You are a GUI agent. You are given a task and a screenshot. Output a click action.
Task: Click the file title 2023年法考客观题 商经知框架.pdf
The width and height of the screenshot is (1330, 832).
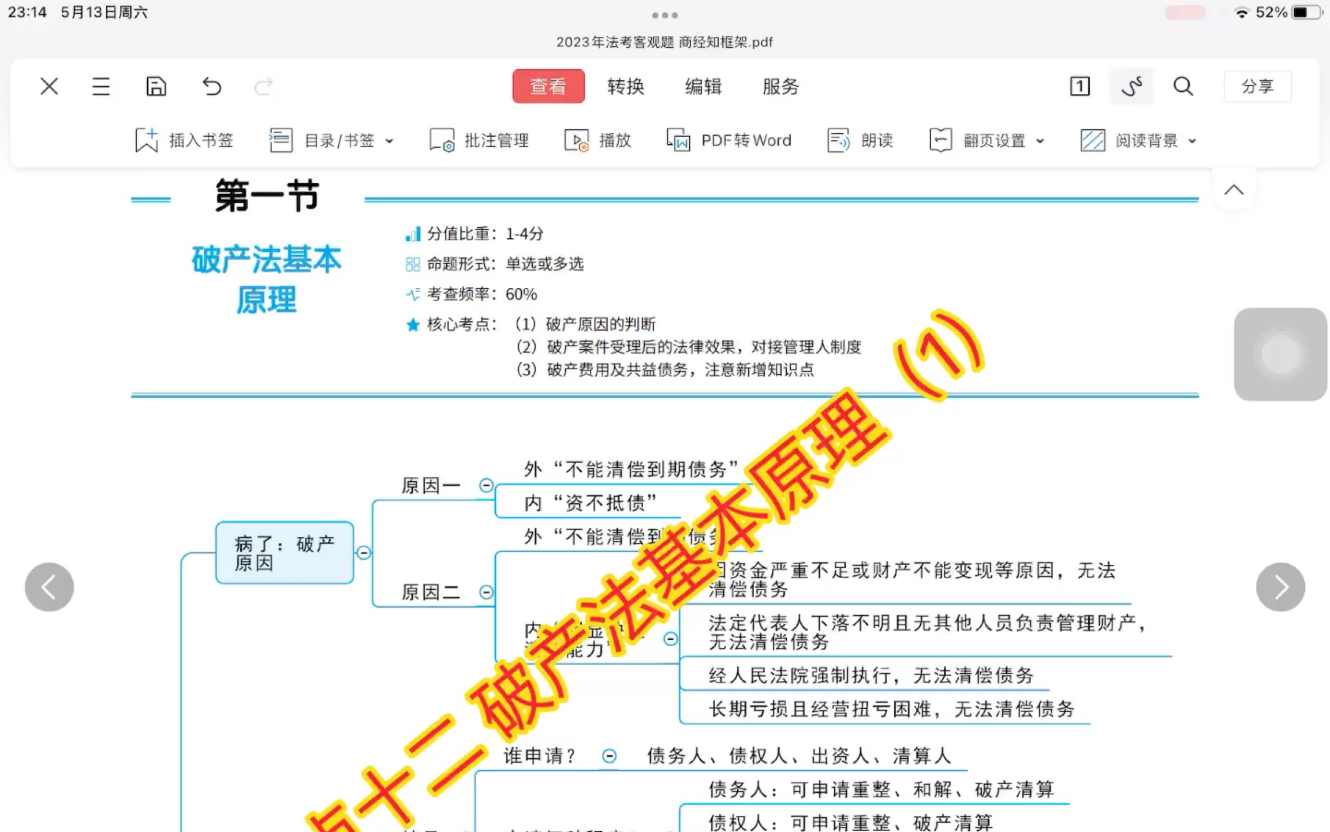(x=664, y=42)
